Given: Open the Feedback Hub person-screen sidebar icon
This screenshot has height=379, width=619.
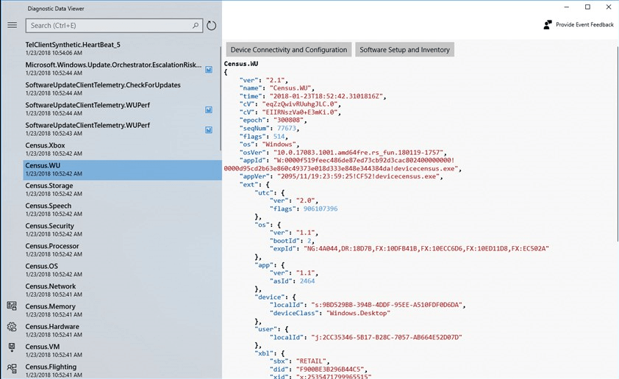Looking at the screenshot, I should coord(12,369).
